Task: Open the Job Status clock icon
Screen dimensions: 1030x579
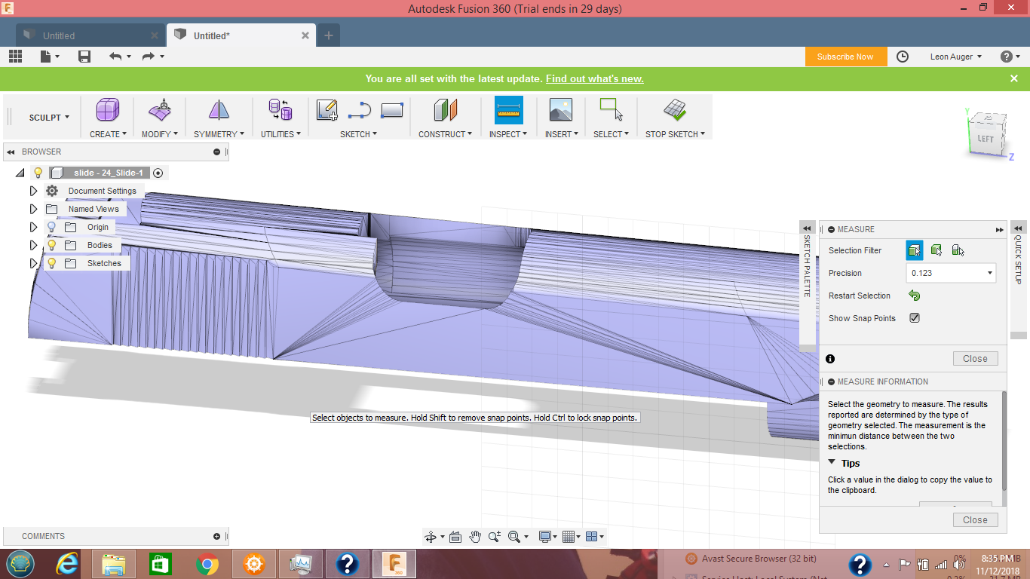Action: [x=903, y=57]
